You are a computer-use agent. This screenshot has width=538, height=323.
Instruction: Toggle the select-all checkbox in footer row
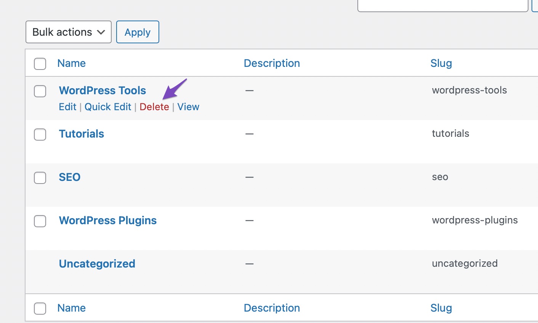point(40,308)
